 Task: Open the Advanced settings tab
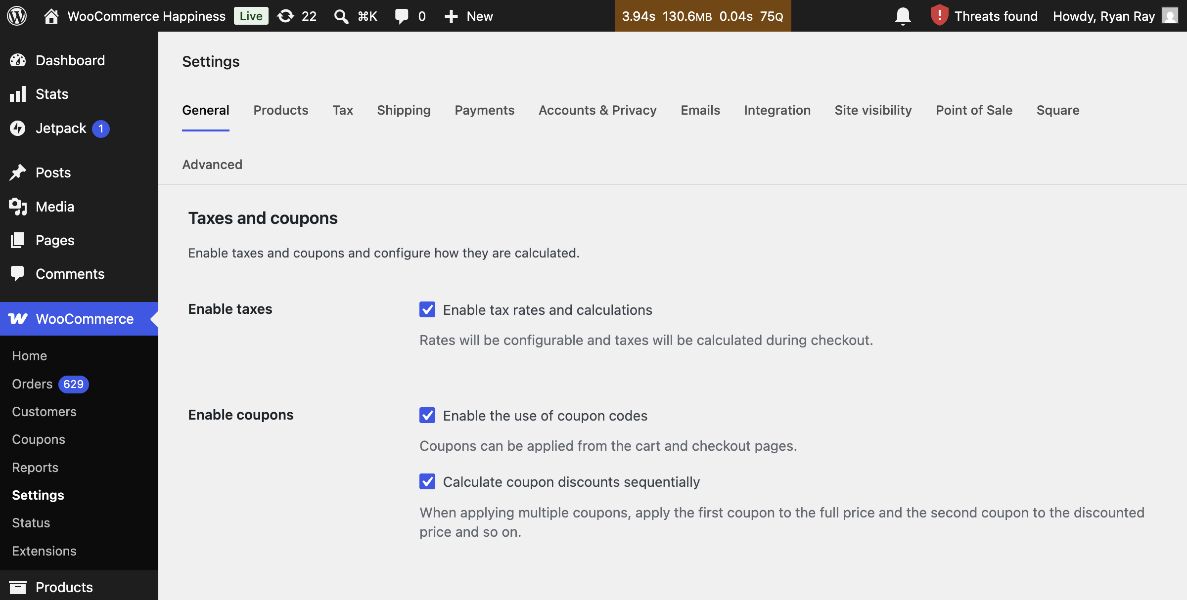point(212,165)
